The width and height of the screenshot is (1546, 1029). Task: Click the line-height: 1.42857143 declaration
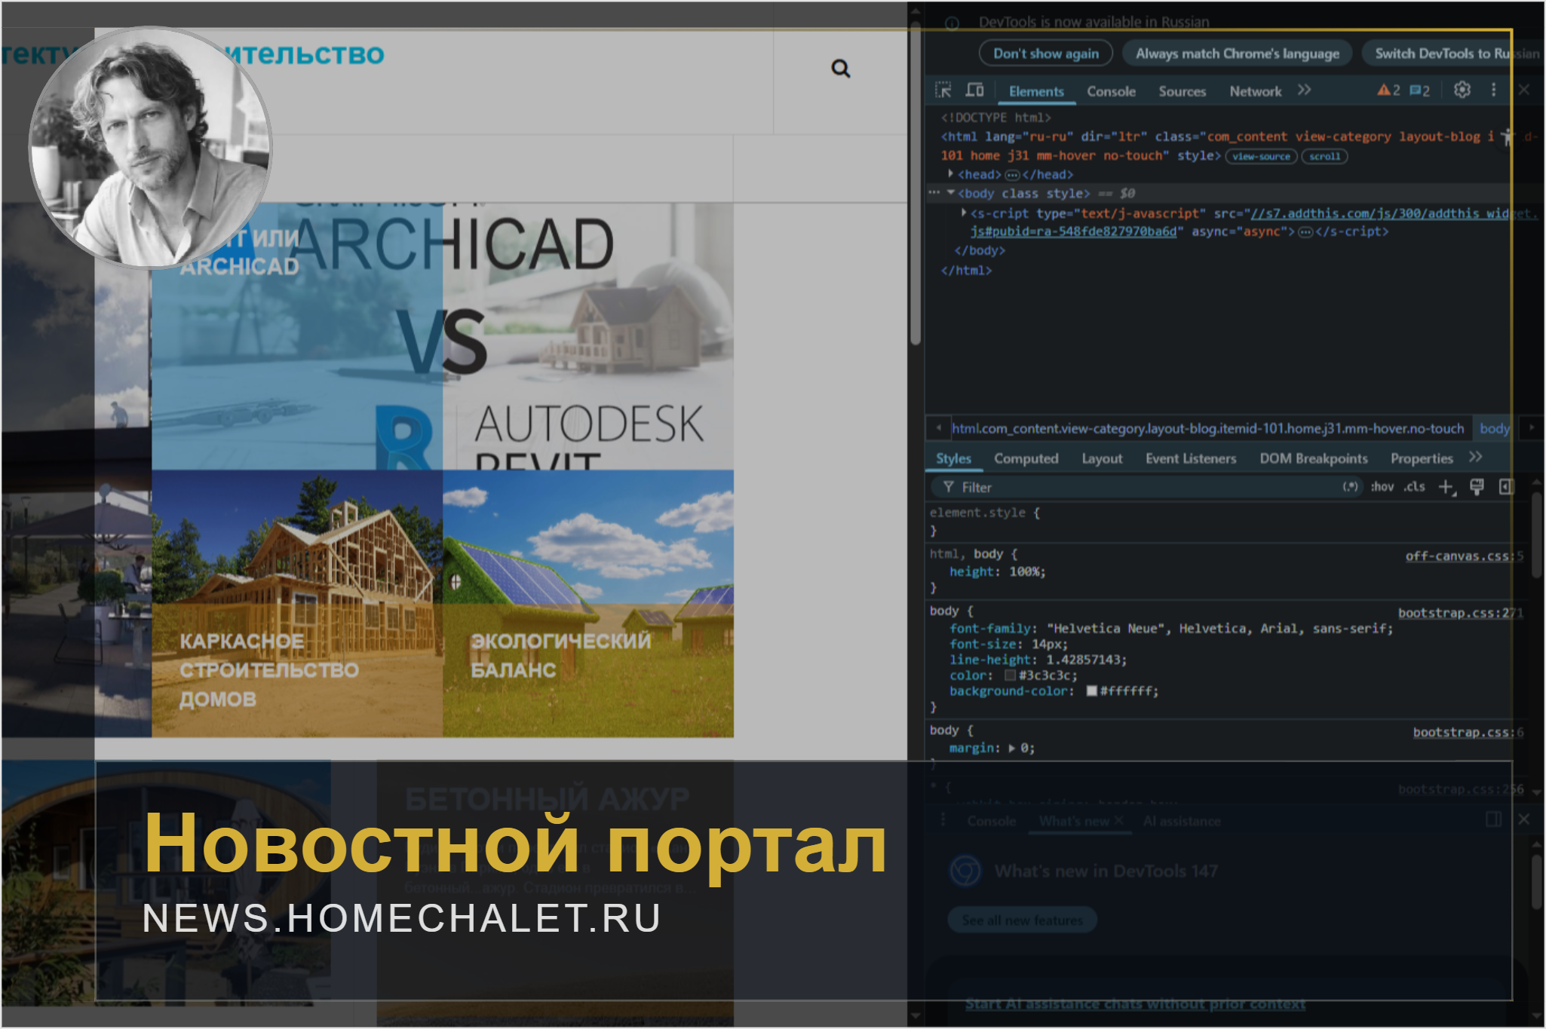pyautogui.click(x=1038, y=660)
